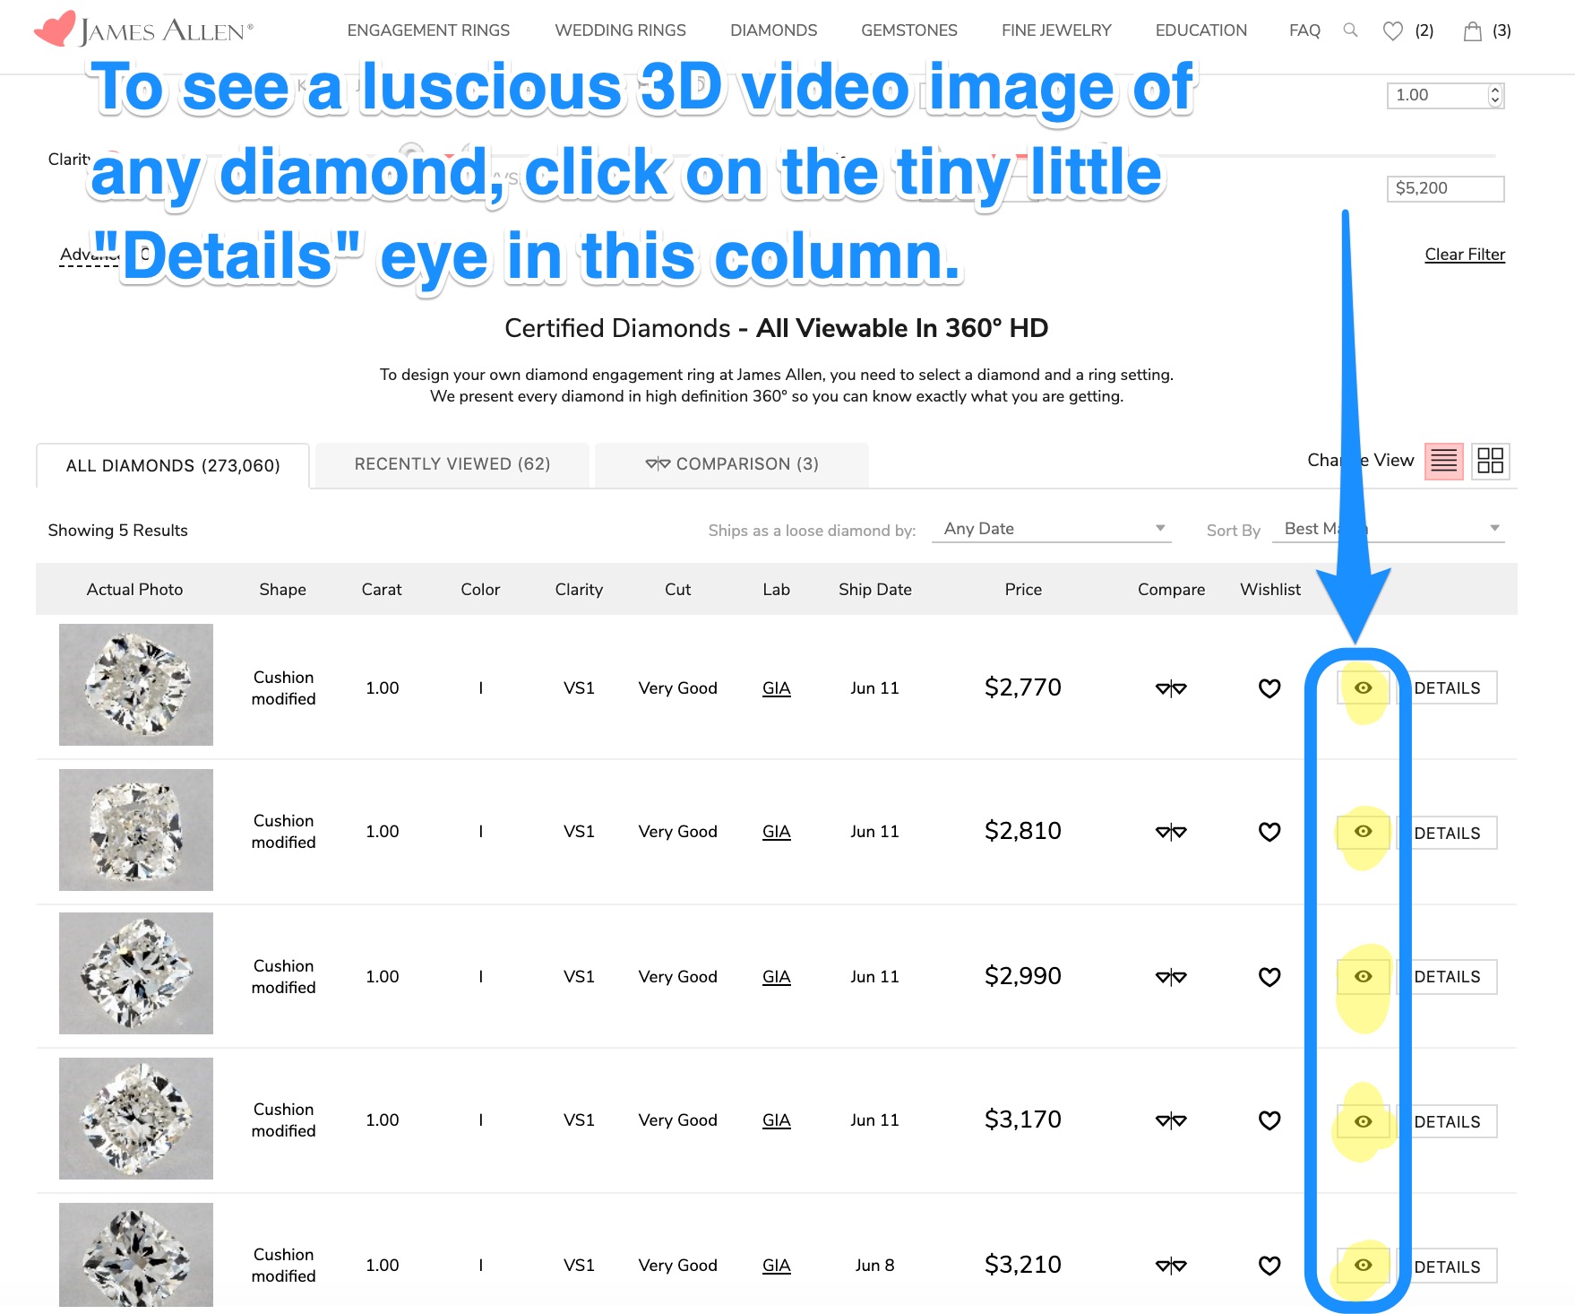
Task: Switch to list view layout
Action: point(1443,462)
